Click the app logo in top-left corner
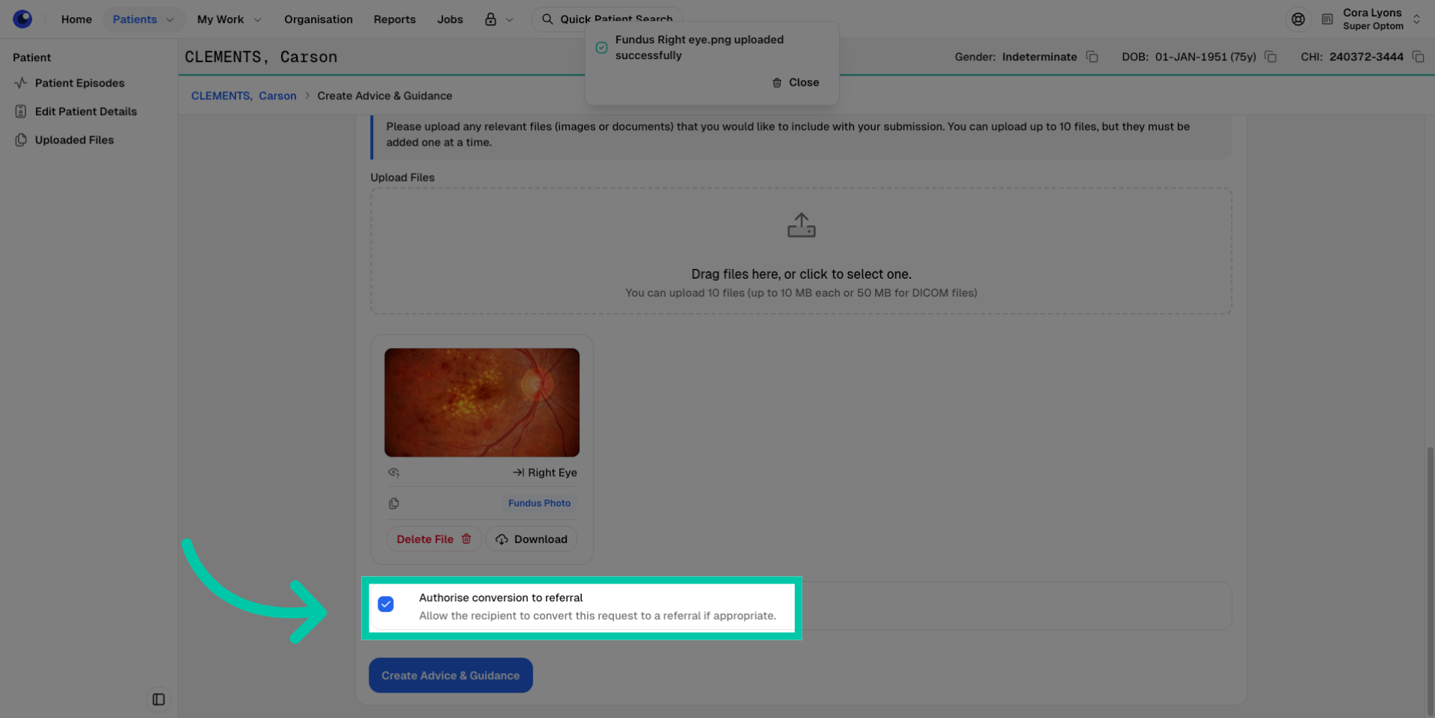The width and height of the screenshot is (1435, 718). click(22, 19)
